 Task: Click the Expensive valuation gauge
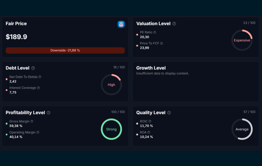tap(242, 40)
